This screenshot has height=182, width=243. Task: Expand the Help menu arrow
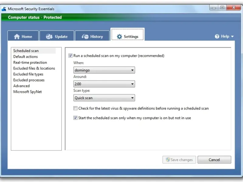pyautogui.click(x=232, y=36)
